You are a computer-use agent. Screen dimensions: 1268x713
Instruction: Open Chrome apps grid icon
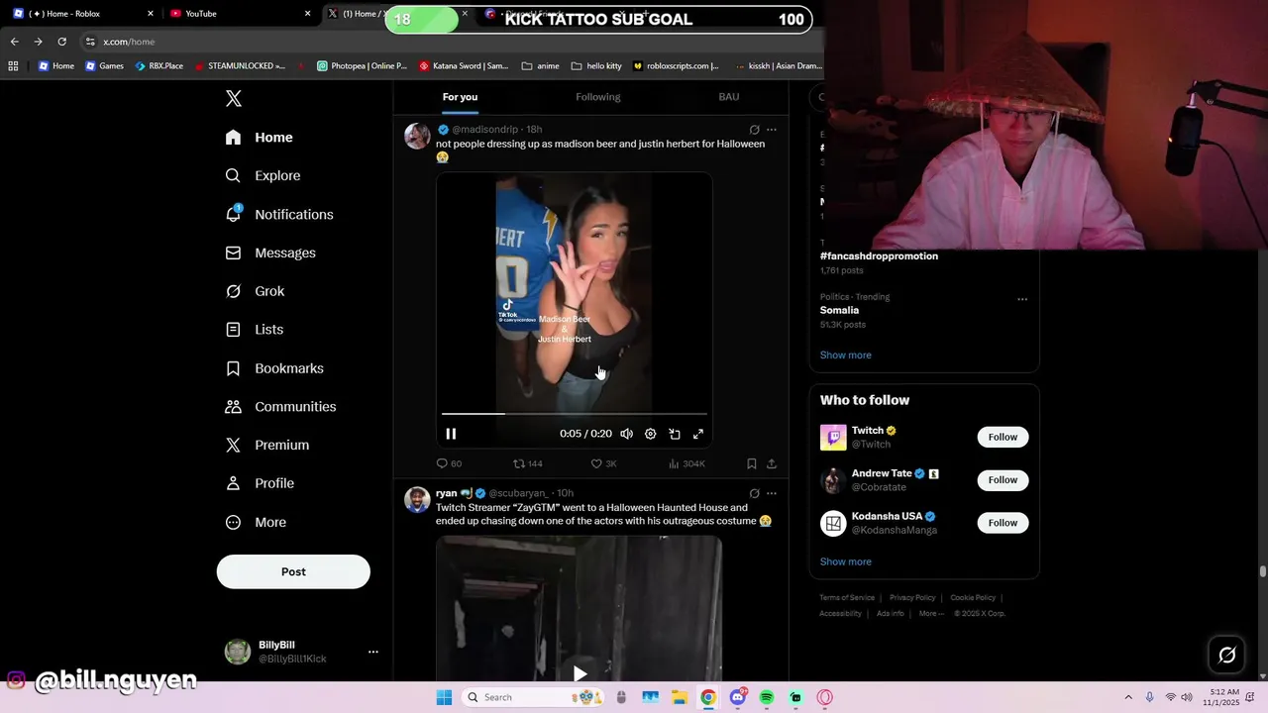(13, 66)
